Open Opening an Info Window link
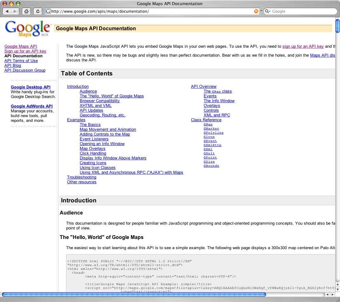The height and width of the screenshot is (302, 340). pyautogui.click(x=102, y=144)
